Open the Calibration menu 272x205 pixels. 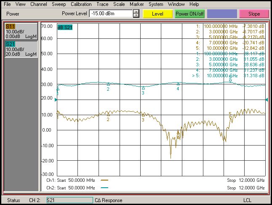81,4
